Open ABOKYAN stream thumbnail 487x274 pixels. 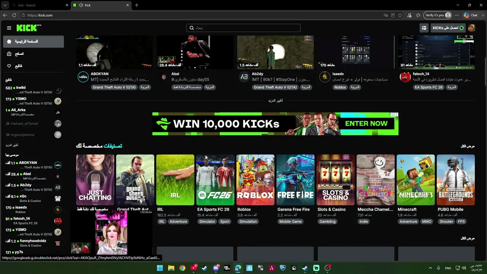pos(114,53)
